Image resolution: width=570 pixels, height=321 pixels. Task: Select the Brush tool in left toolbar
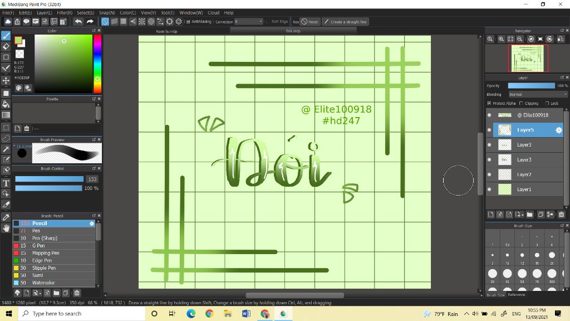(6, 36)
